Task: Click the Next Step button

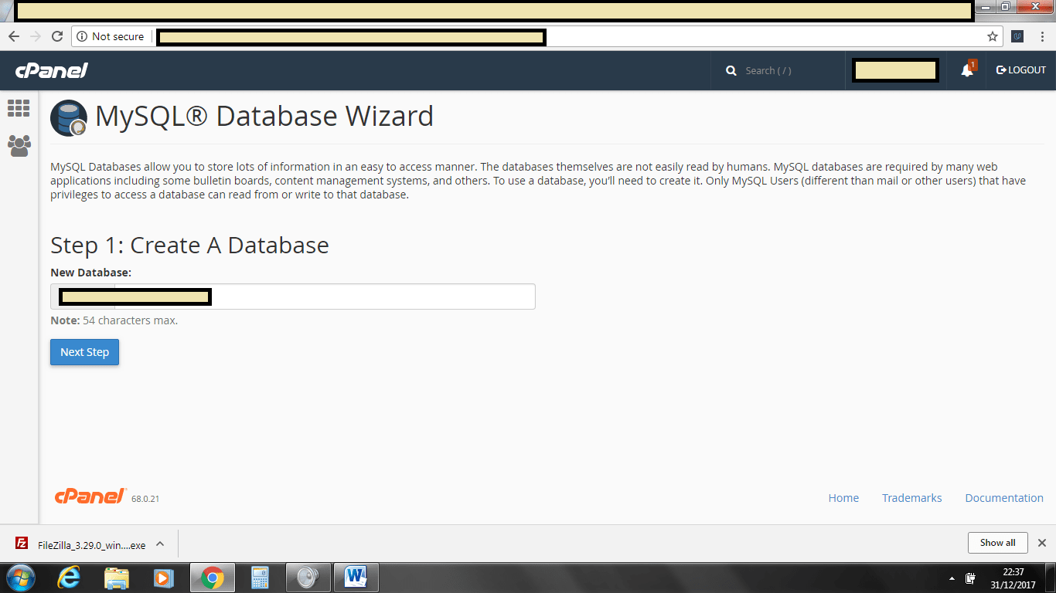Action: tap(84, 352)
